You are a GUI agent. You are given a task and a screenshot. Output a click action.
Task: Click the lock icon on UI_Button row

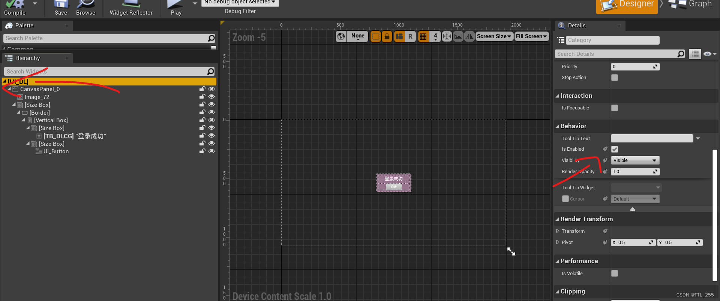[x=202, y=151]
